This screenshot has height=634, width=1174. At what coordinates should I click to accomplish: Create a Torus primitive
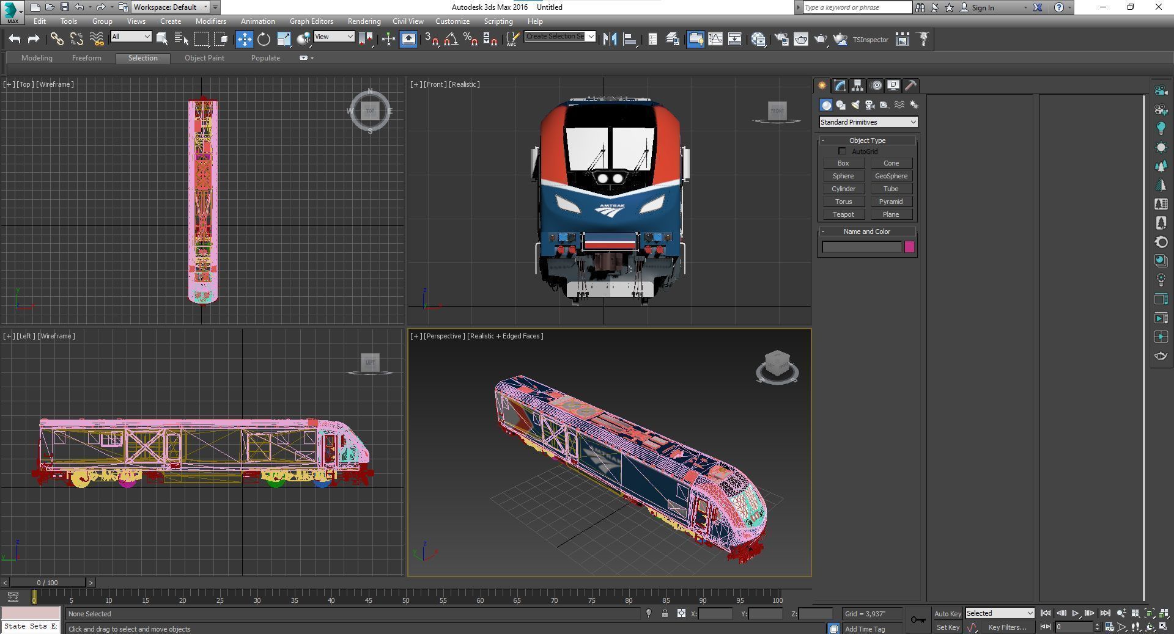[x=843, y=202]
